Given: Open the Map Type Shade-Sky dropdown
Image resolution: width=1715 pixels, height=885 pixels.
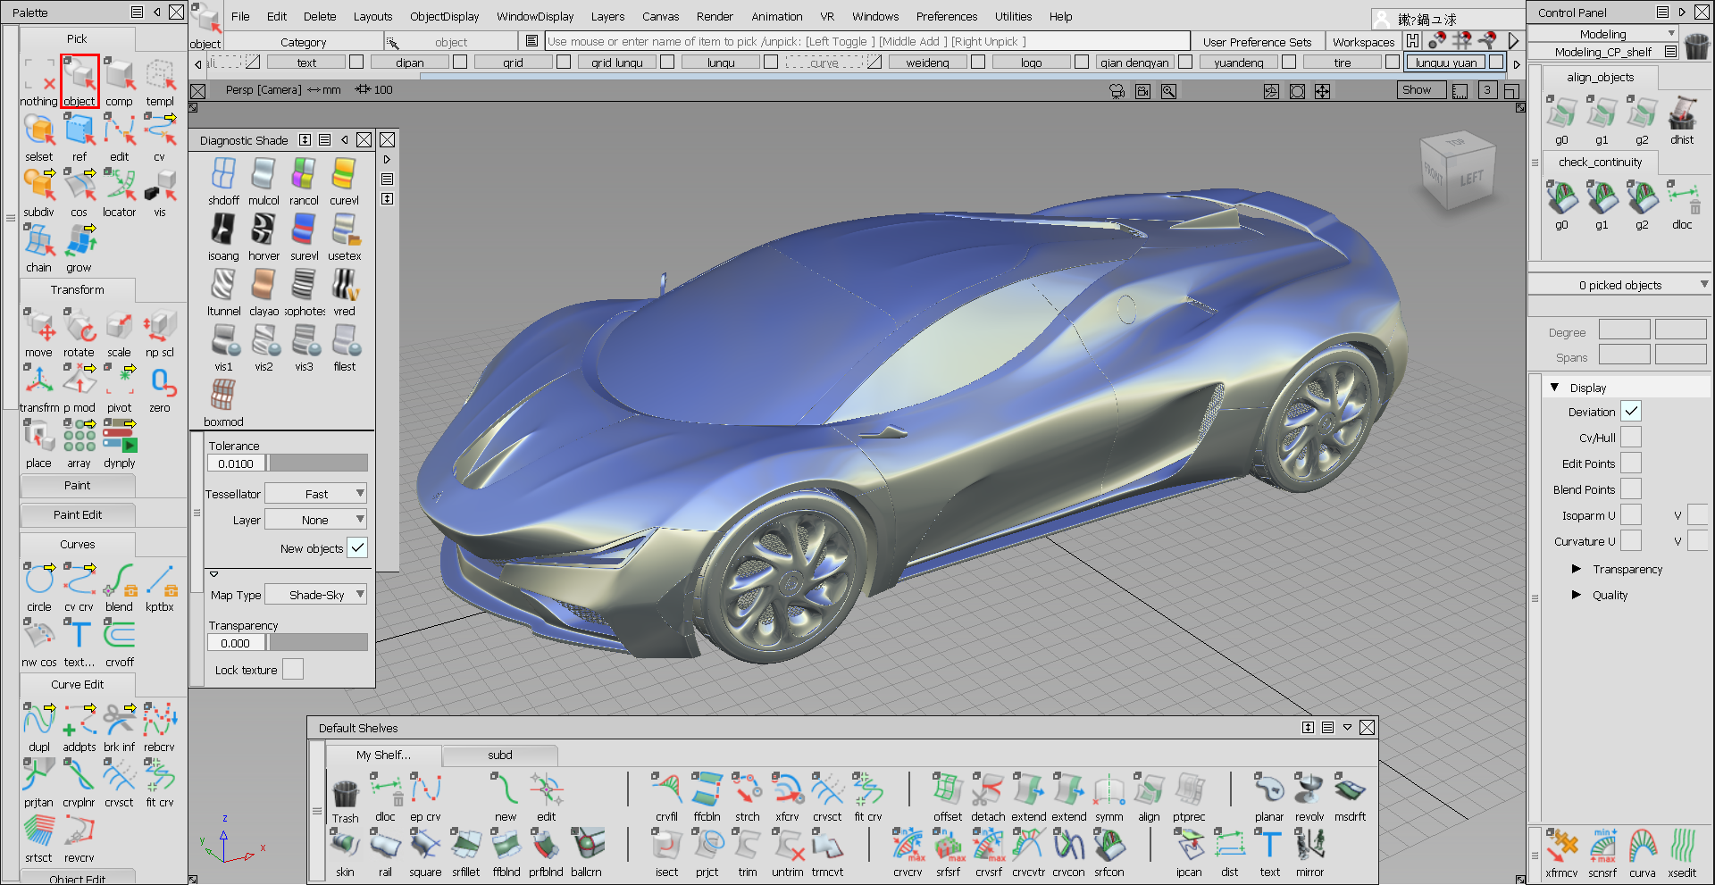Looking at the screenshot, I should [315, 594].
